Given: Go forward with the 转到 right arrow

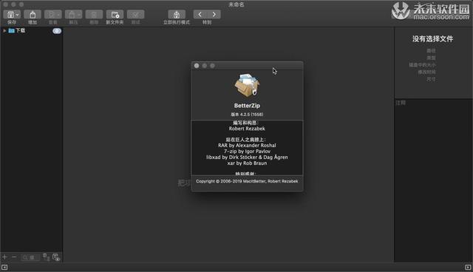Looking at the screenshot, I should point(214,14).
